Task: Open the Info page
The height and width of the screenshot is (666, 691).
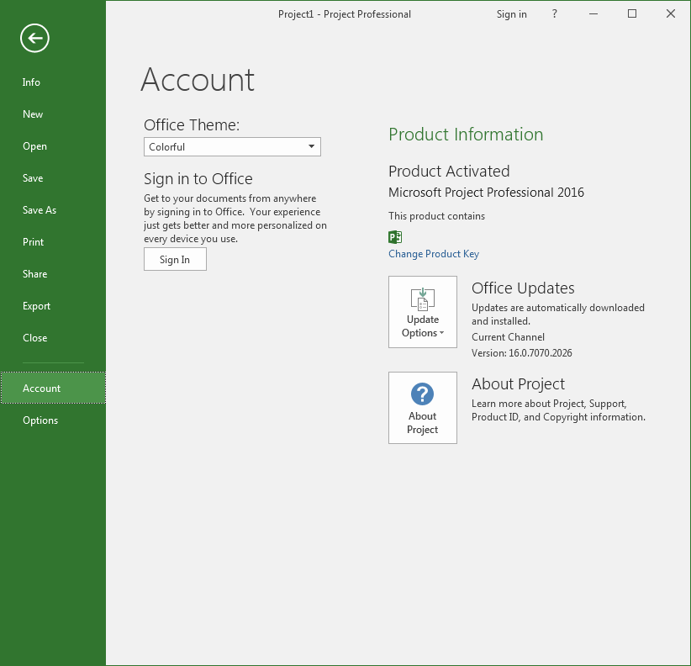Action: click(53, 82)
